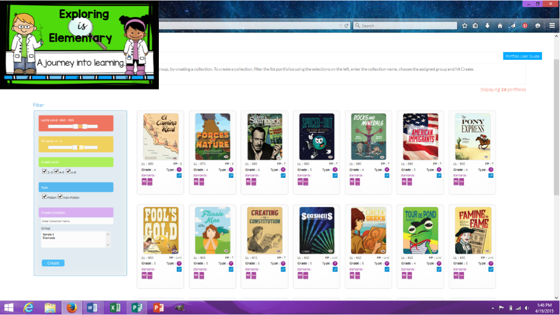Open the El Camino Real book cover
Image resolution: width=560 pixels, height=315 pixels.
[161, 137]
